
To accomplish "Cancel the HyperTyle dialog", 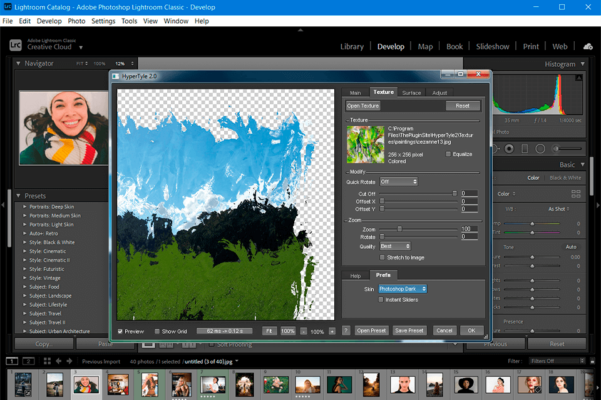I will point(444,331).
